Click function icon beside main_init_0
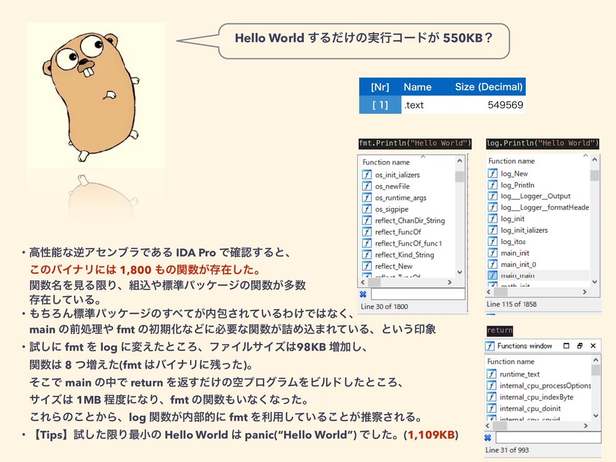The height and width of the screenshot is (462, 616). click(492, 264)
